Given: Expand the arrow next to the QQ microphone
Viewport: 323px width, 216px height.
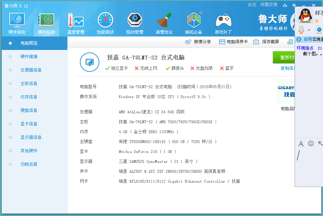Looking at the screenshot, I should (309, 30).
